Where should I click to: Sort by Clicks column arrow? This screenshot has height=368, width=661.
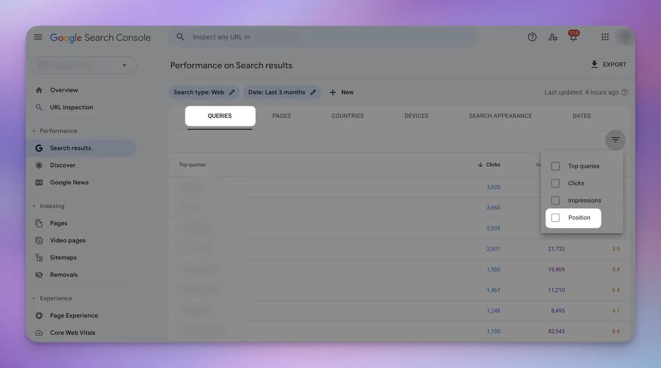[x=481, y=165]
